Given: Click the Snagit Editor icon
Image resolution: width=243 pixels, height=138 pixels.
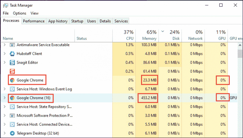Looking at the screenshot, I should pyautogui.click(x=12, y=62).
